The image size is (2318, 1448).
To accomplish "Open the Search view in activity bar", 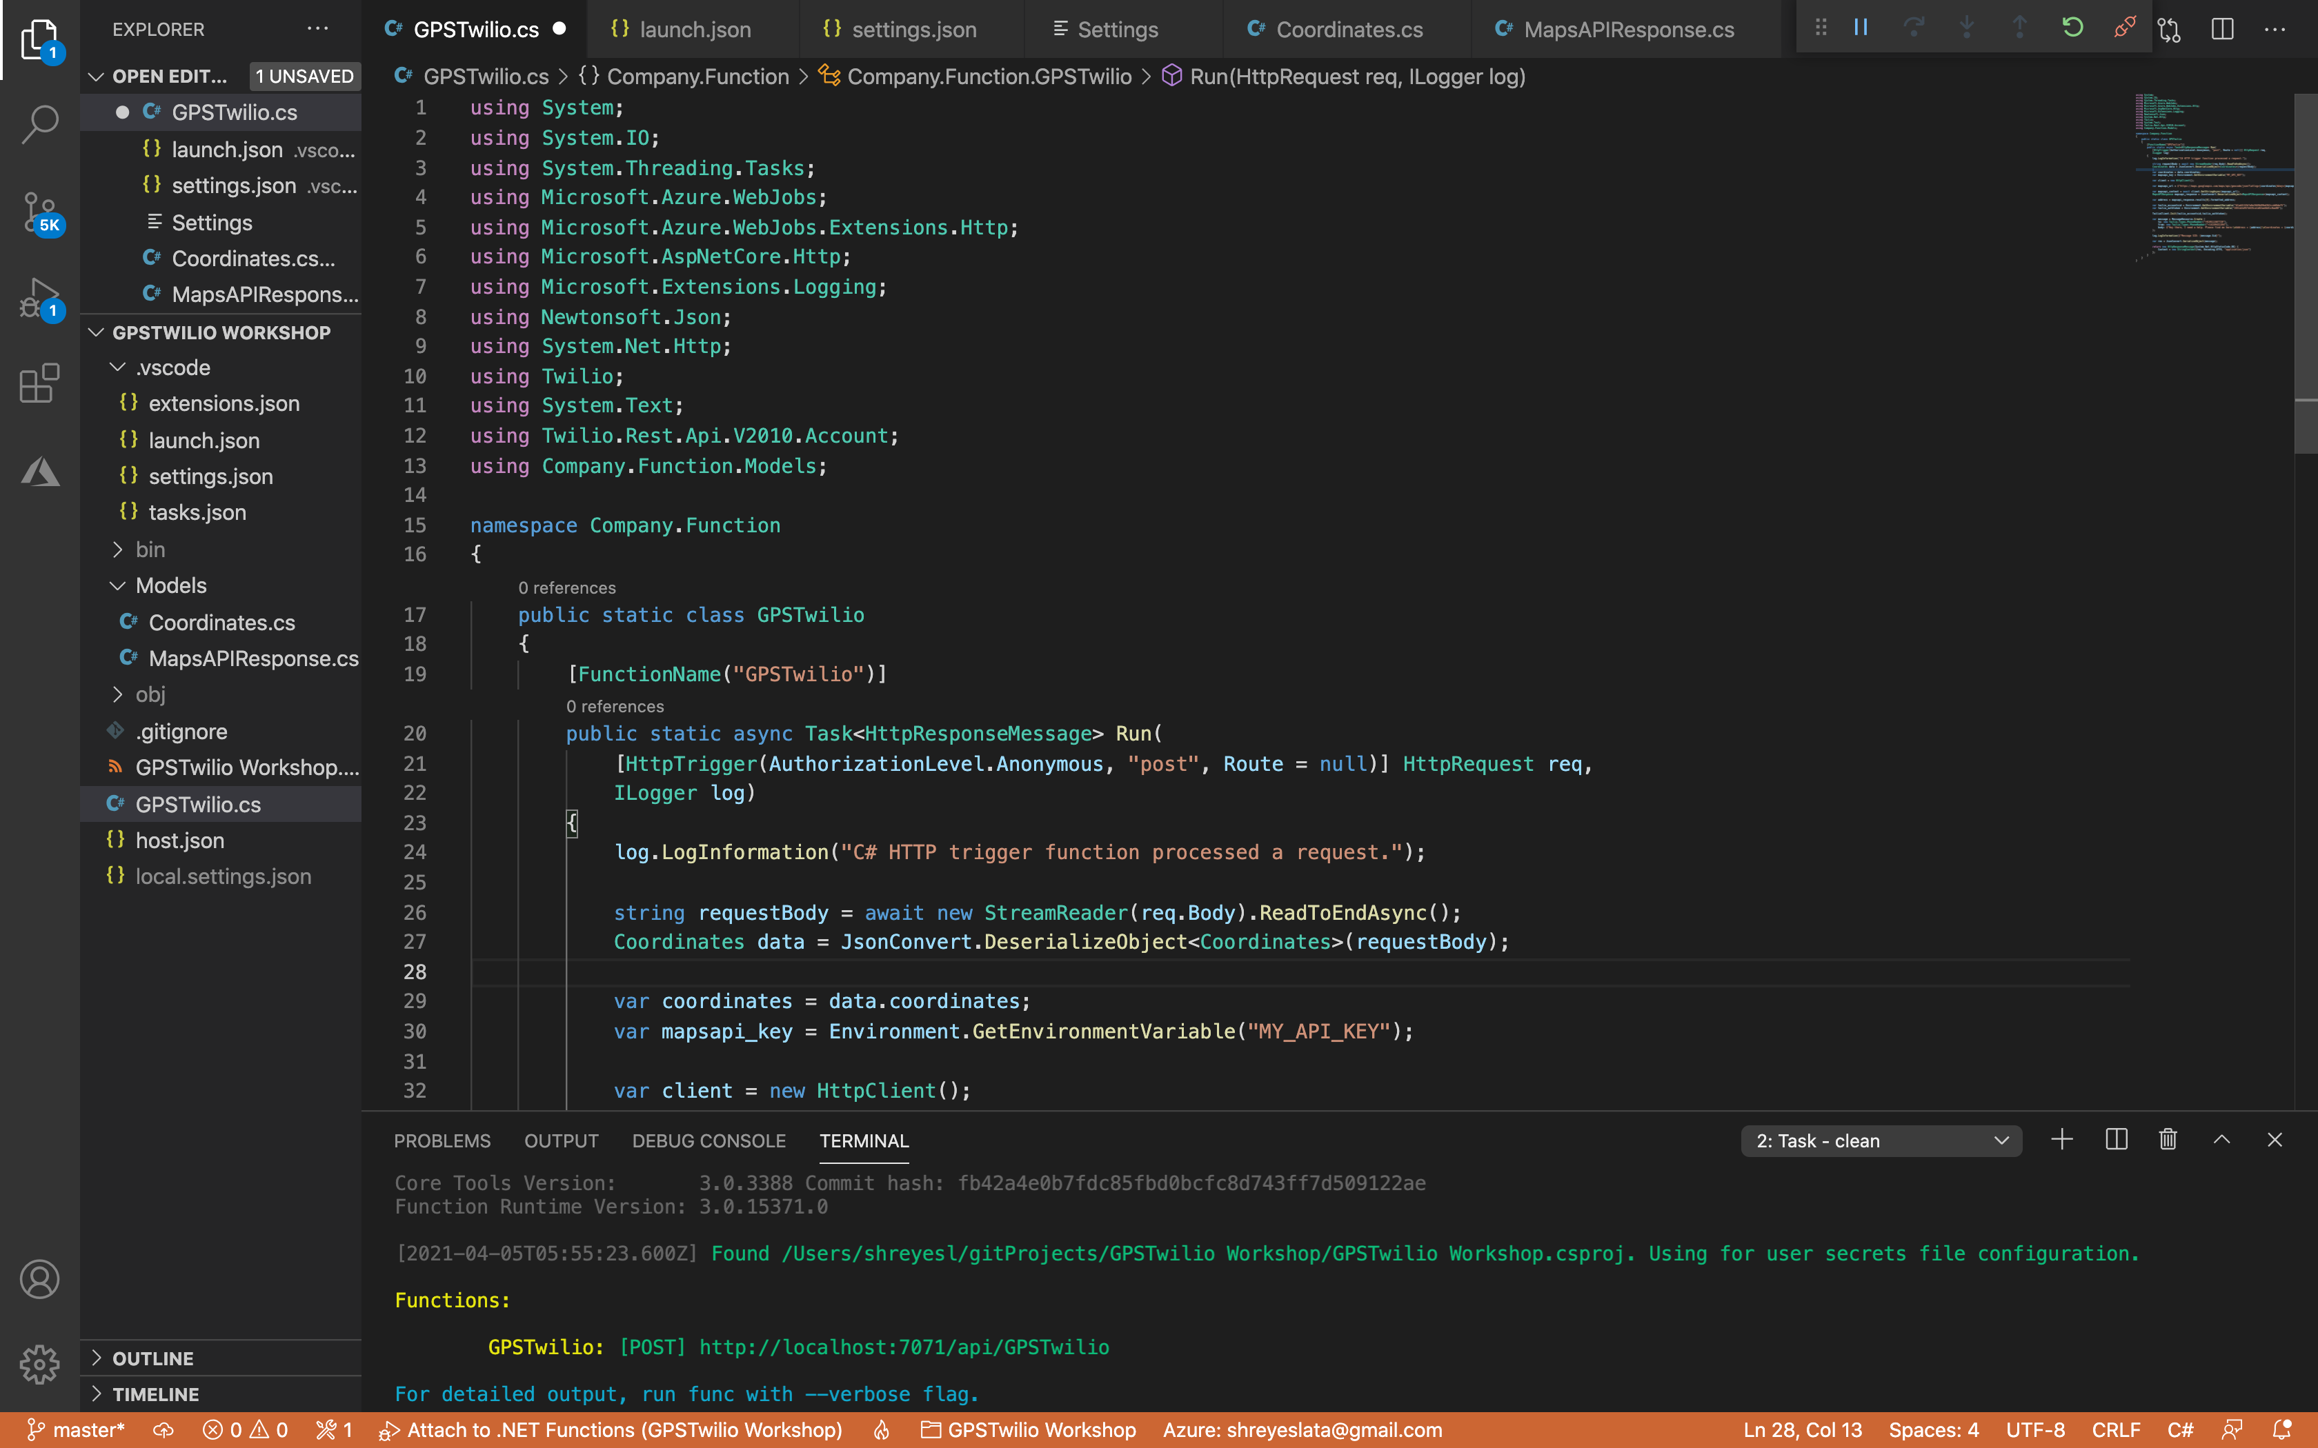I will 39,123.
